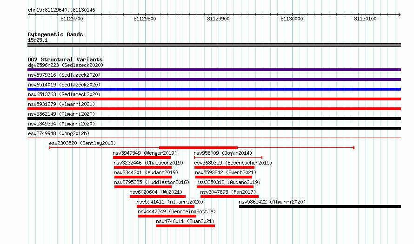Click the red bar under nsv3232446
The width and height of the screenshot is (414, 244).
143,167
